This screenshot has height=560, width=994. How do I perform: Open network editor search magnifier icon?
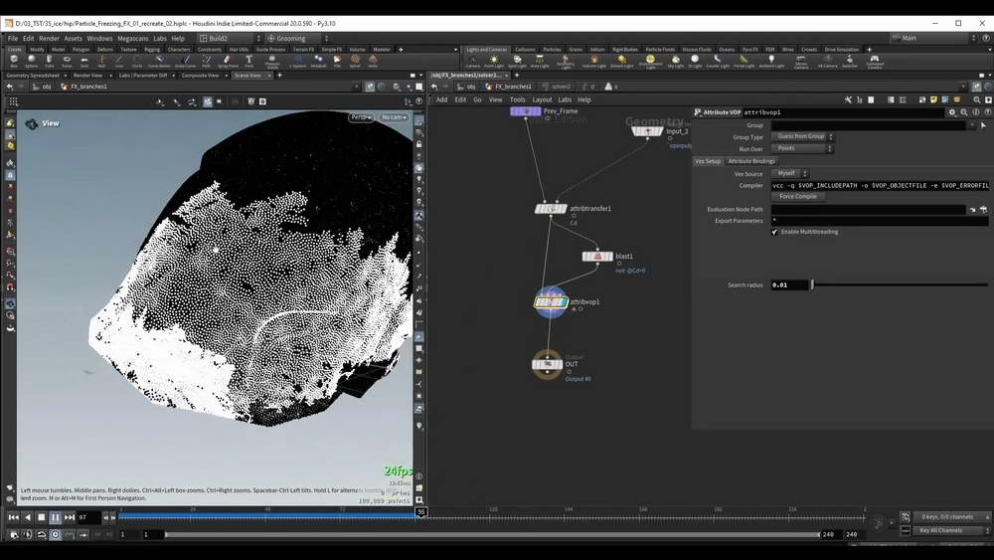[x=977, y=99]
